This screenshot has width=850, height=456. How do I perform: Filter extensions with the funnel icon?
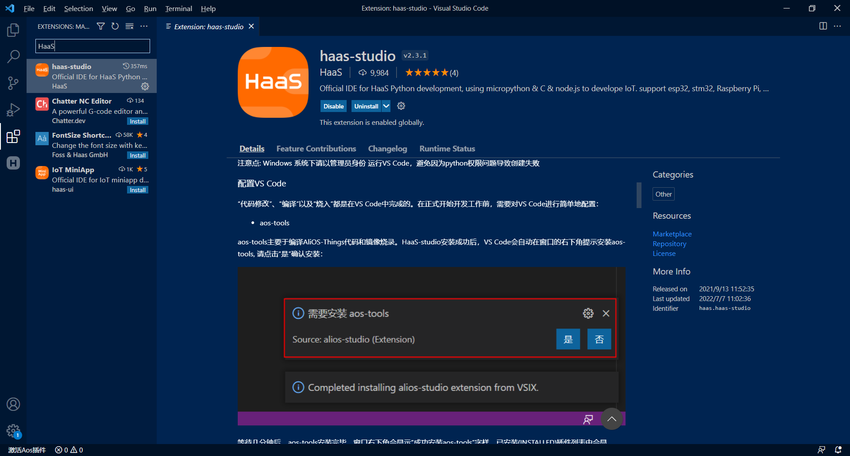tap(101, 27)
